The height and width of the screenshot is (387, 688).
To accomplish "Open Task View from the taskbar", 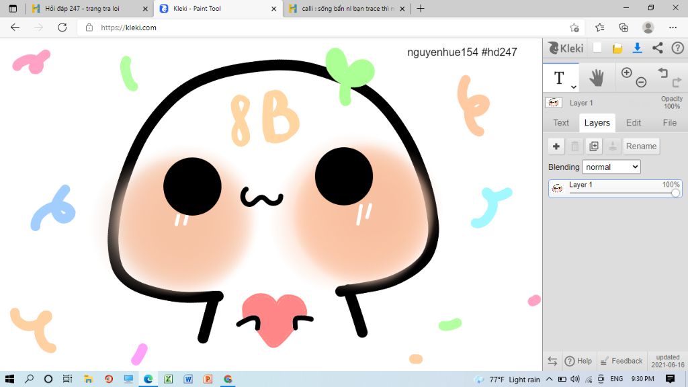I will tap(67, 379).
